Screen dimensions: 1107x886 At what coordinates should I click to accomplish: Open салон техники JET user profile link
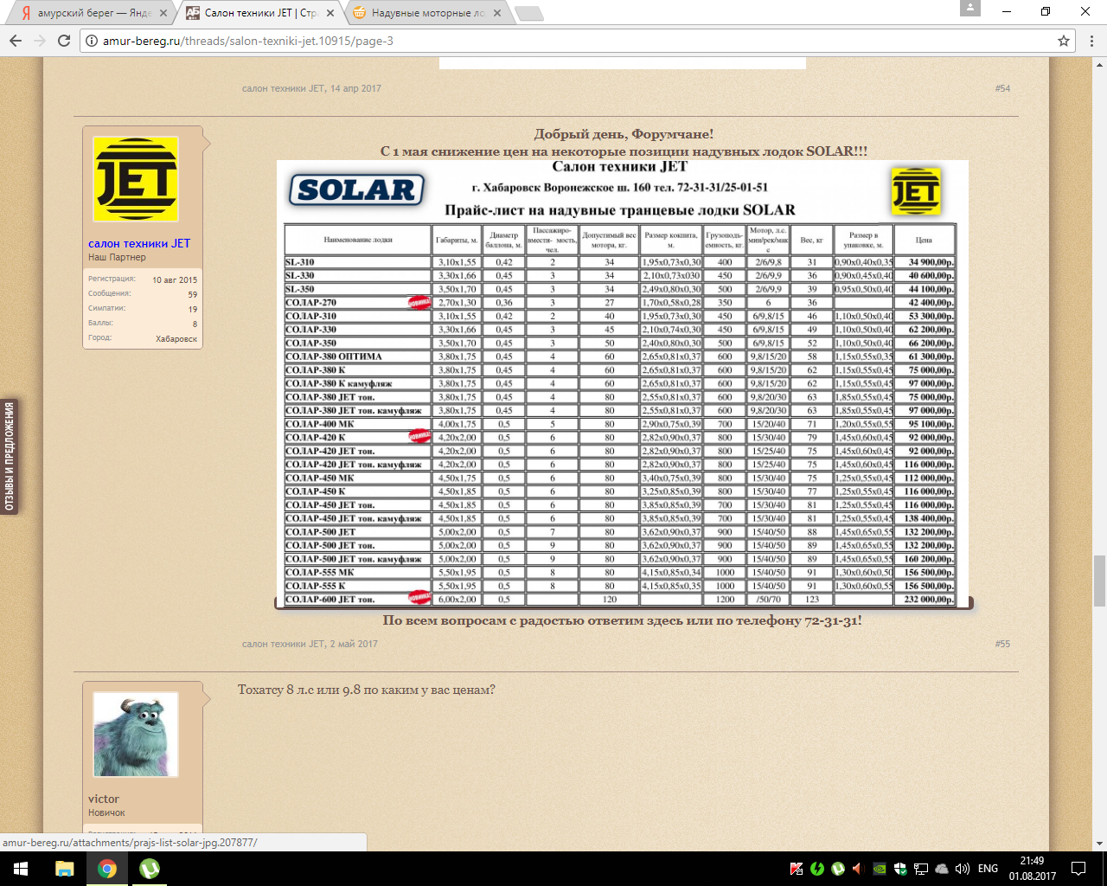coord(139,243)
